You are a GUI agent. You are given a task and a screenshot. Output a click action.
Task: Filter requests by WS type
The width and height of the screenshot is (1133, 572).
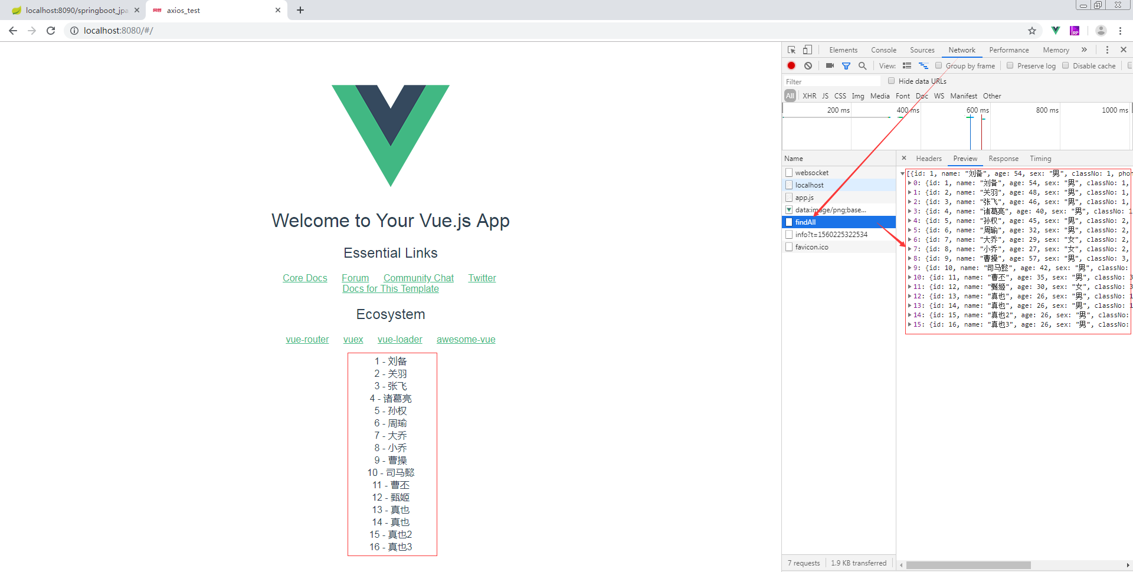(939, 96)
